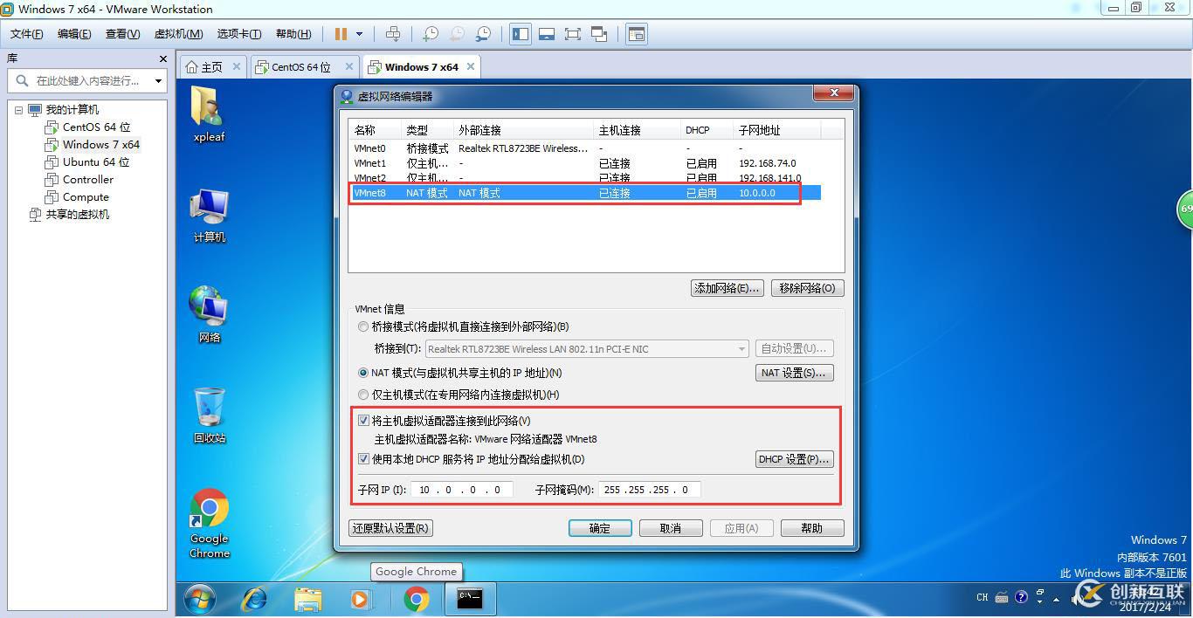
Task: Toggle the library sidebar view icon
Action: pyautogui.click(x=521, y=34)
